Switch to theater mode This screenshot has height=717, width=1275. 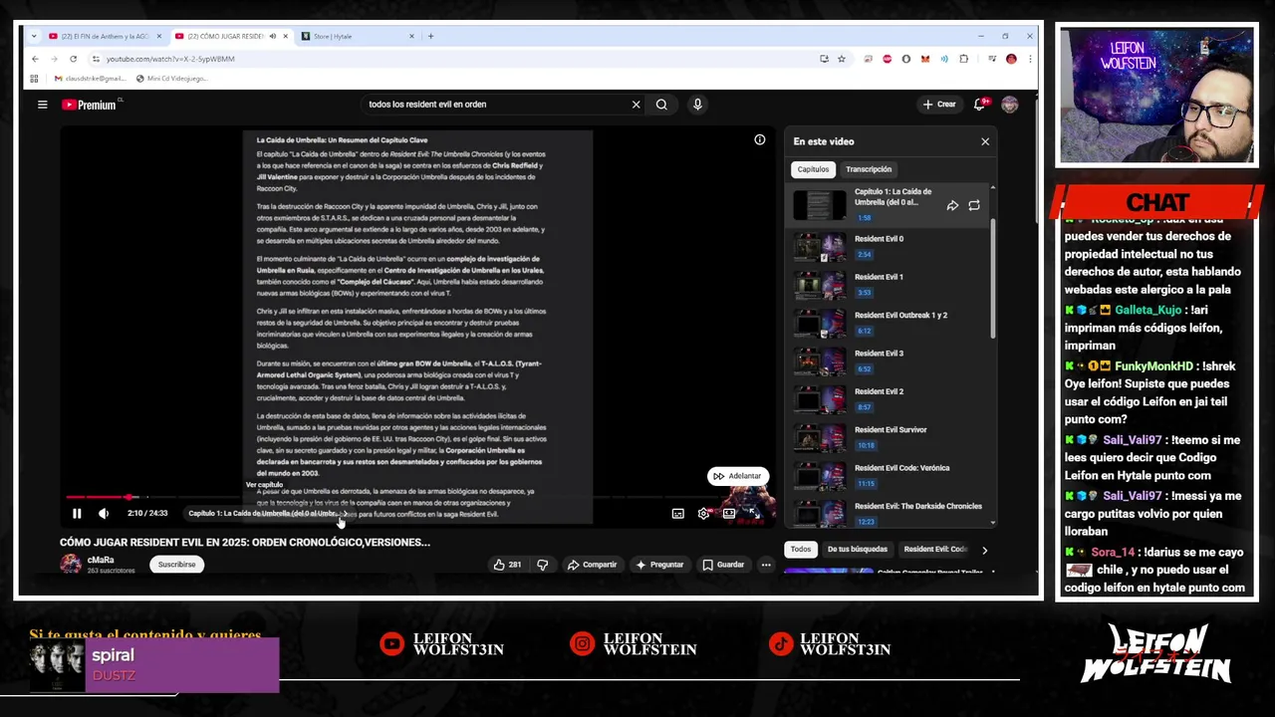pyautogui.click(x=729, y=514)
